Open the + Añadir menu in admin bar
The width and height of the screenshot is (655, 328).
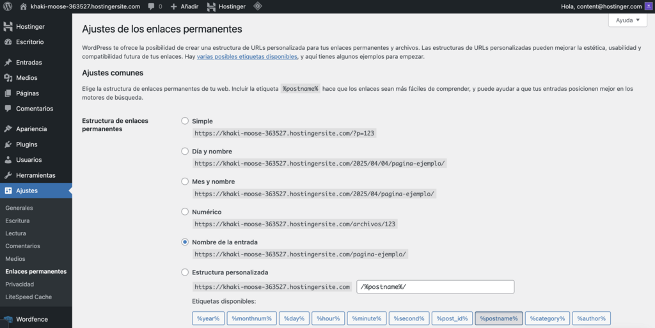coord(185,6)
